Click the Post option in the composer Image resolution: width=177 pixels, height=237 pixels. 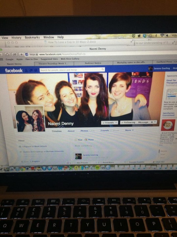pyautogui.click(x=79, y=140)
